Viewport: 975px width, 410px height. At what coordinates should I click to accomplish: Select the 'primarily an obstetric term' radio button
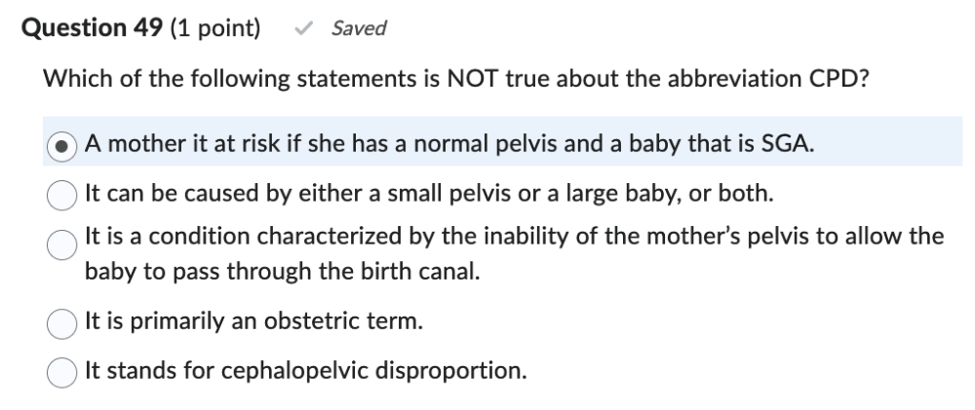pyautogui.click(x=62, y=321)
